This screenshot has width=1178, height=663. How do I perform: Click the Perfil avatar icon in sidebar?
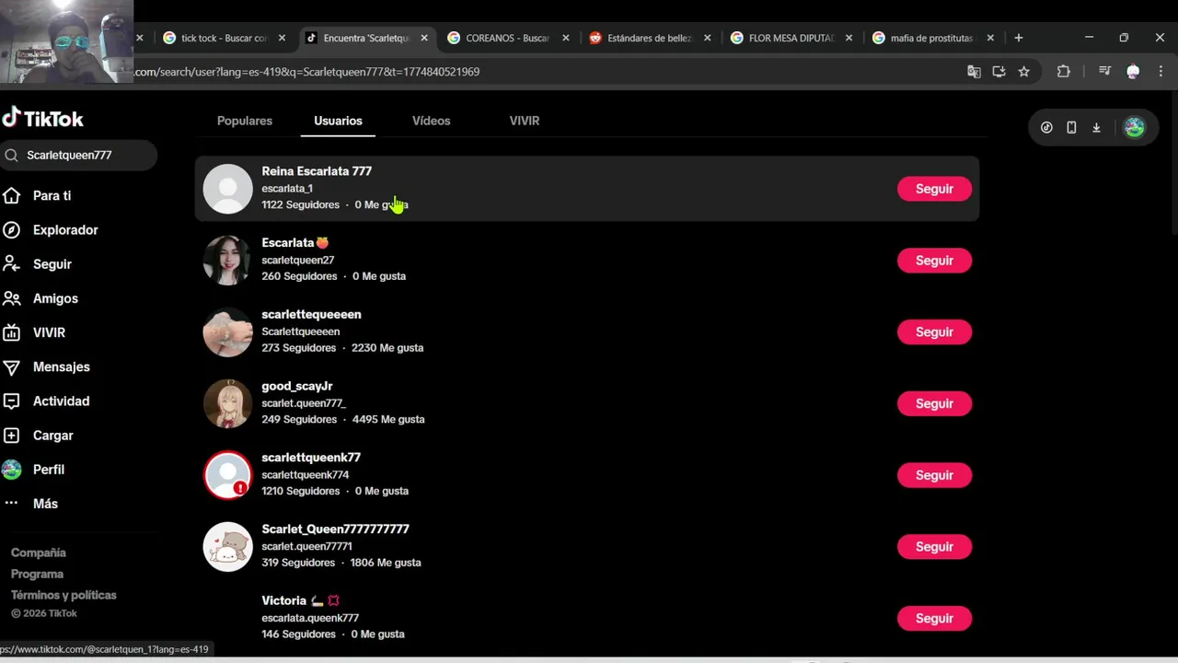(x=11, y=470)
